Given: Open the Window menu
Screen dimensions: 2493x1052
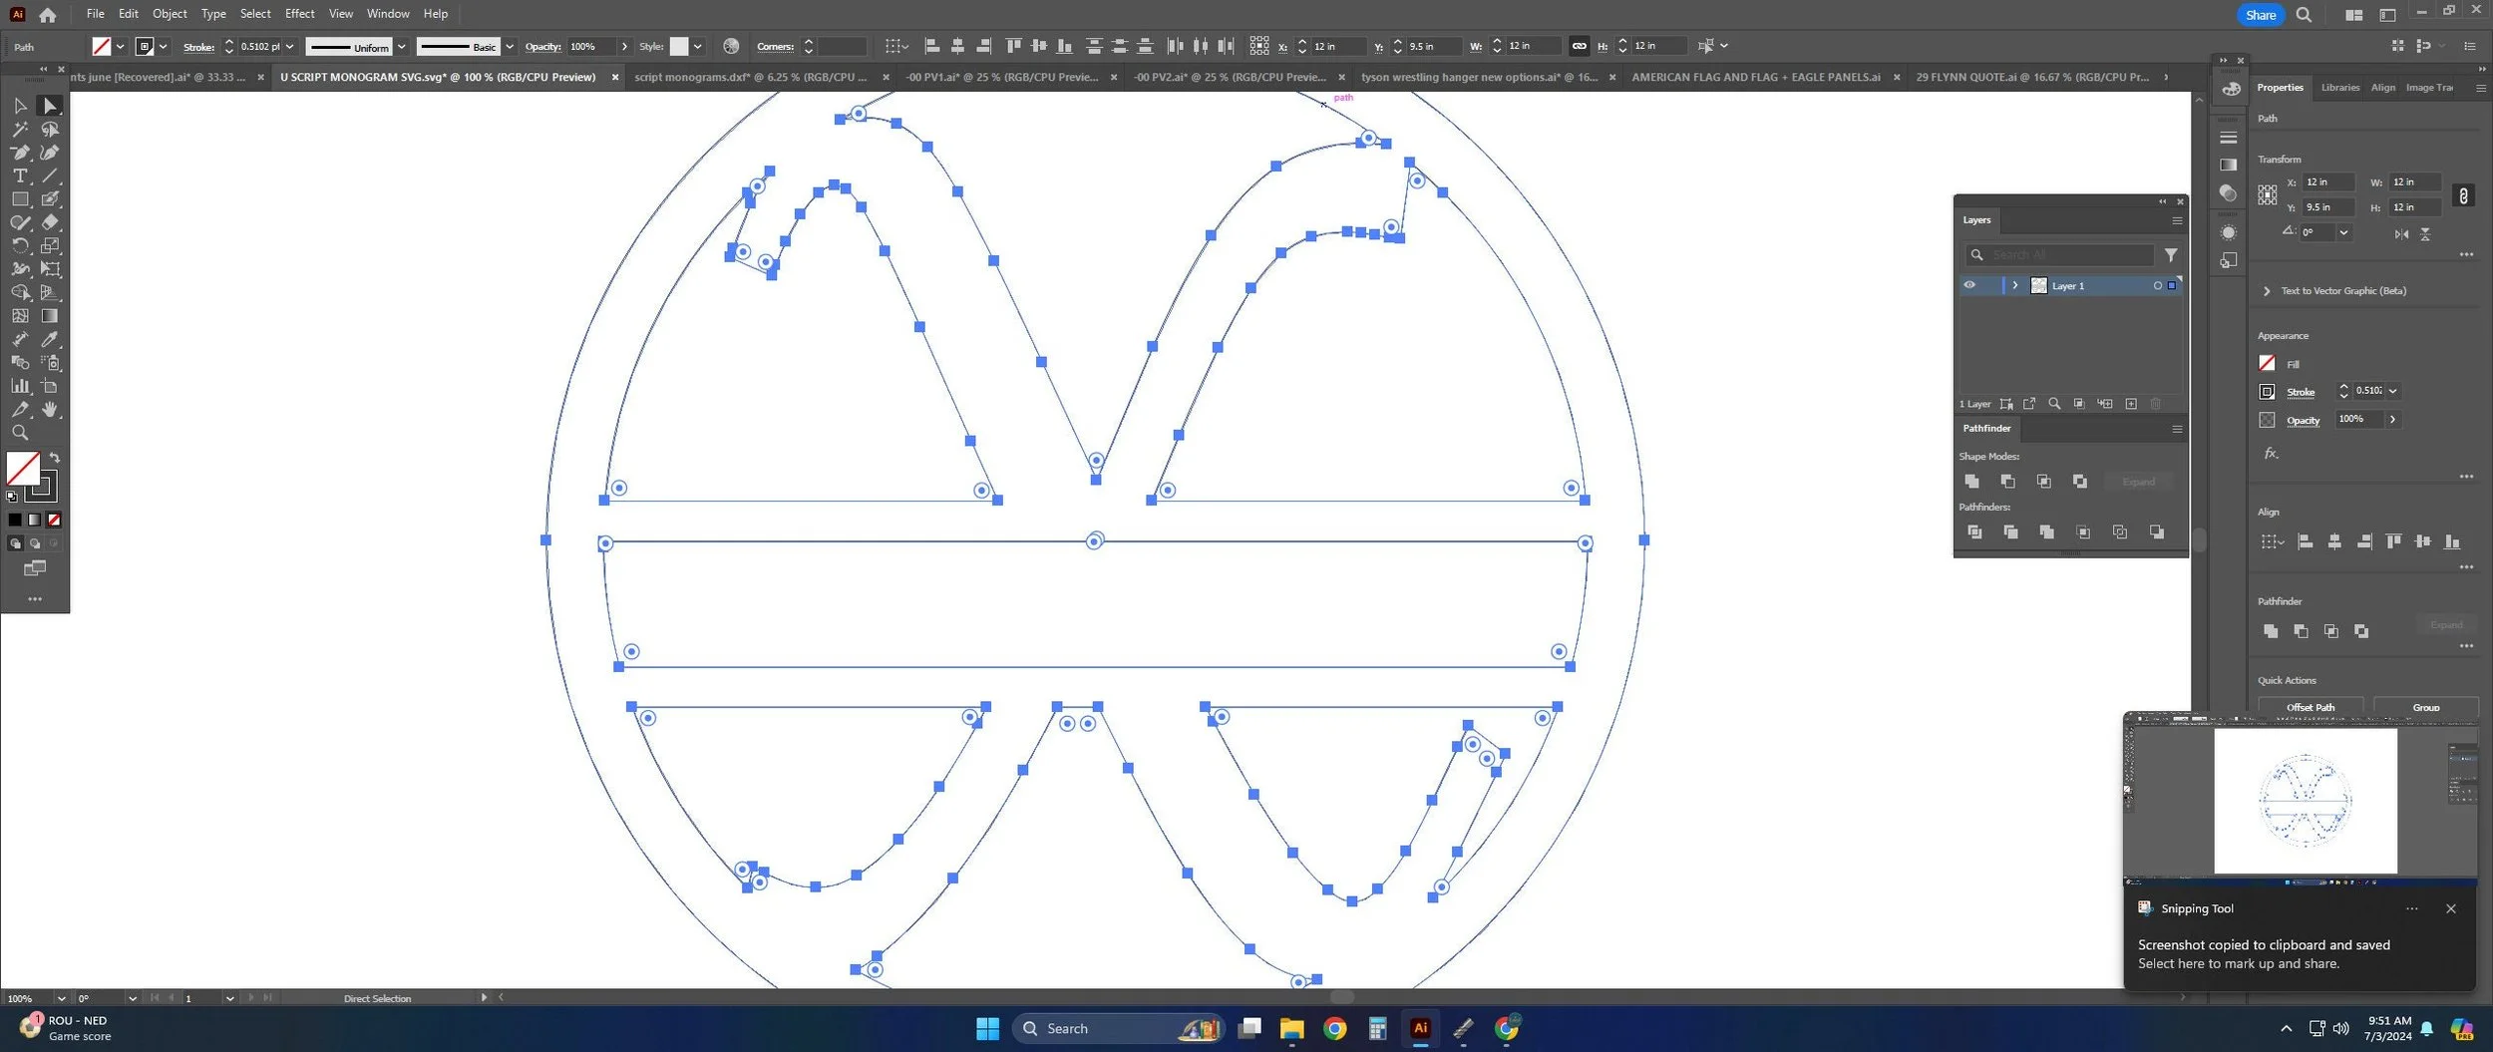Looking at the screenshot, I should [x=388, y=14].
